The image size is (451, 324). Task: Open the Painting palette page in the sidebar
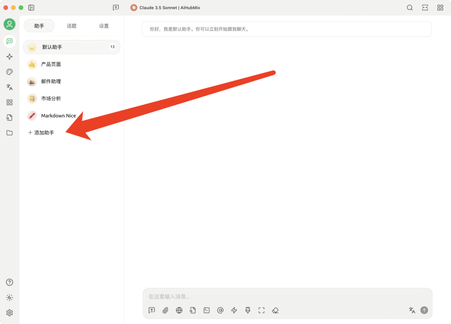click(x=9, y=72)
